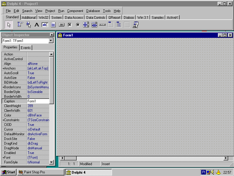Switch to the Events tab in the Object Inspector

click(26, 48)
